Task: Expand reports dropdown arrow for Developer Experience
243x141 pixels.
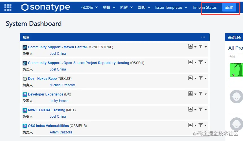Action: point(195,94)
